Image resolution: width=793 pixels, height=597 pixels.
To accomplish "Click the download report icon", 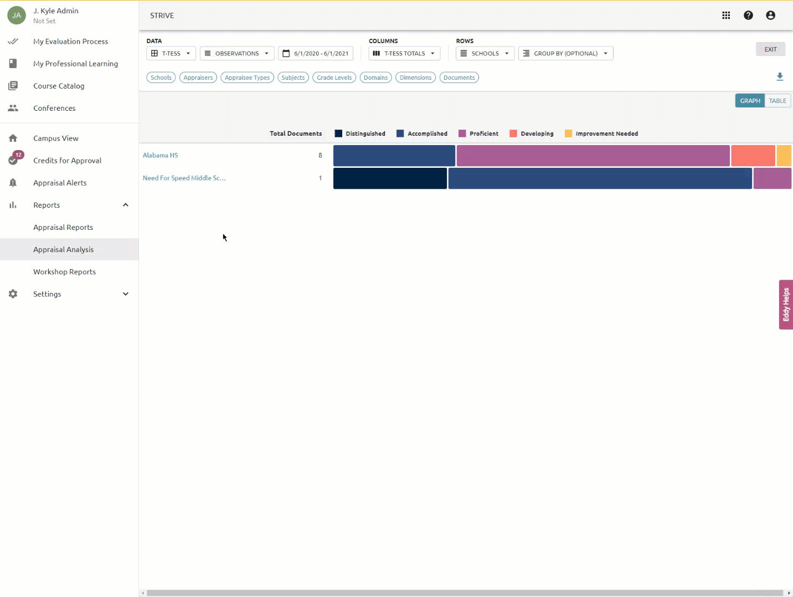I will point(780,77).
